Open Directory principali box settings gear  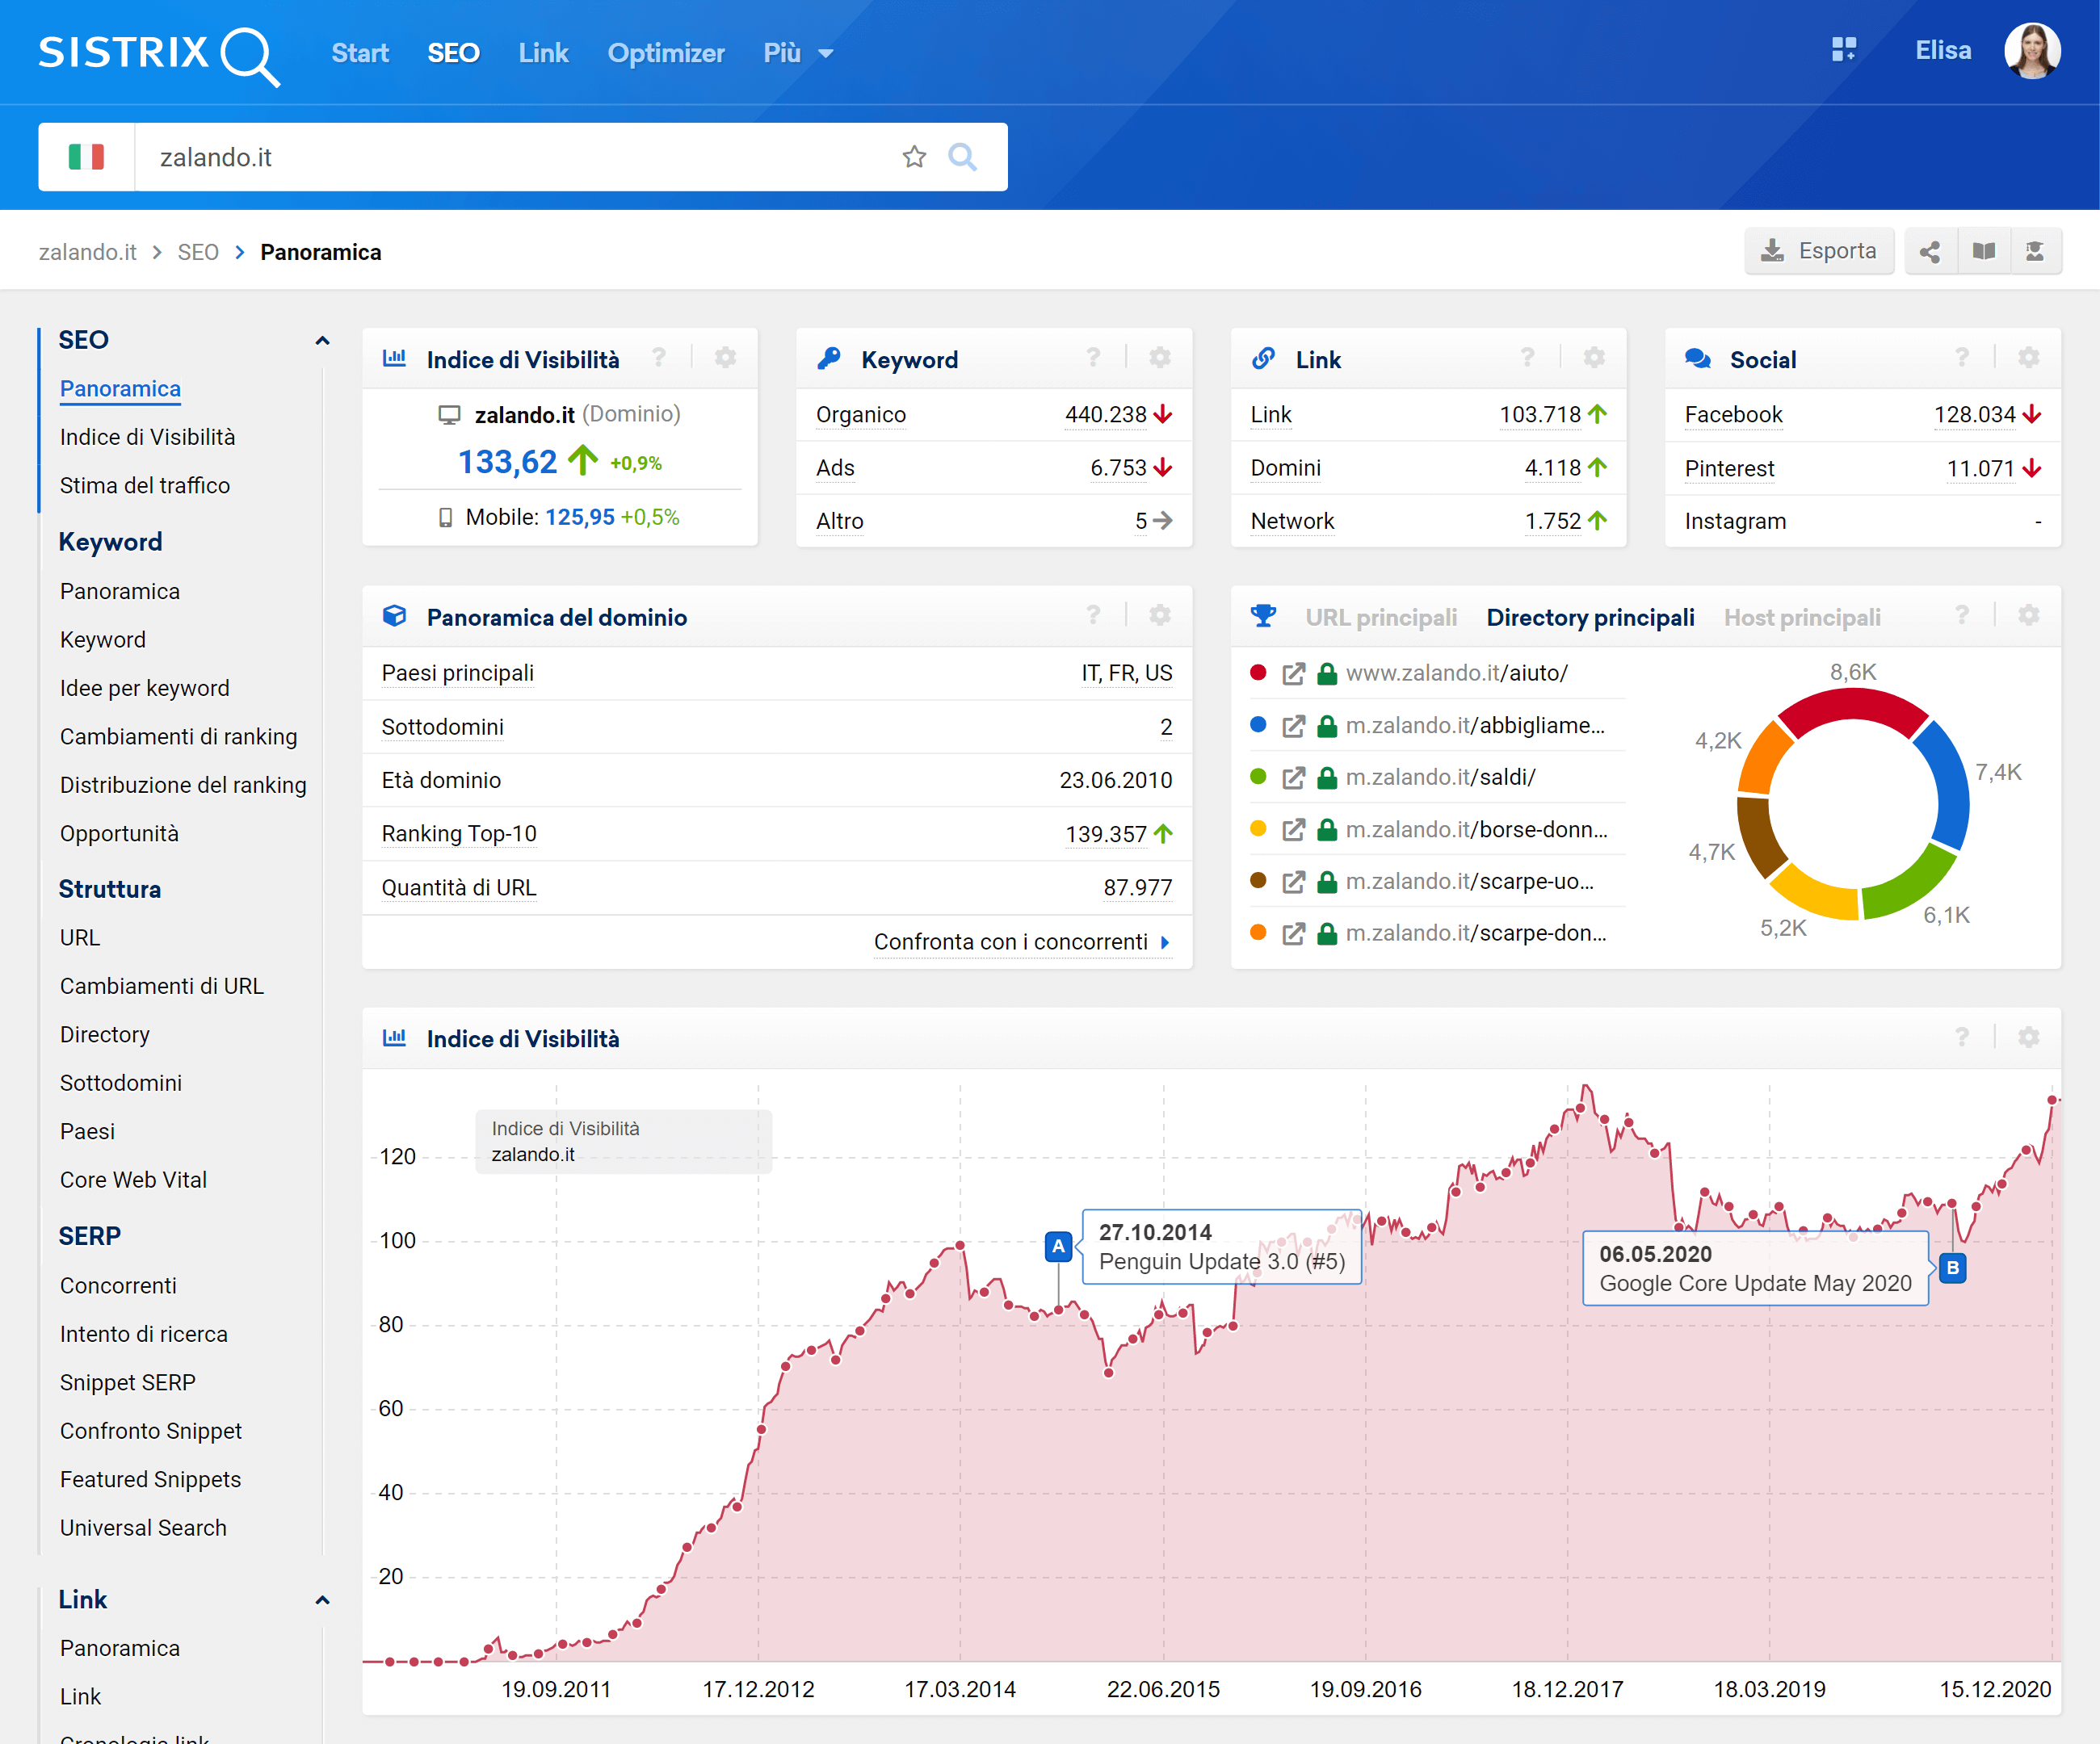2028,615
